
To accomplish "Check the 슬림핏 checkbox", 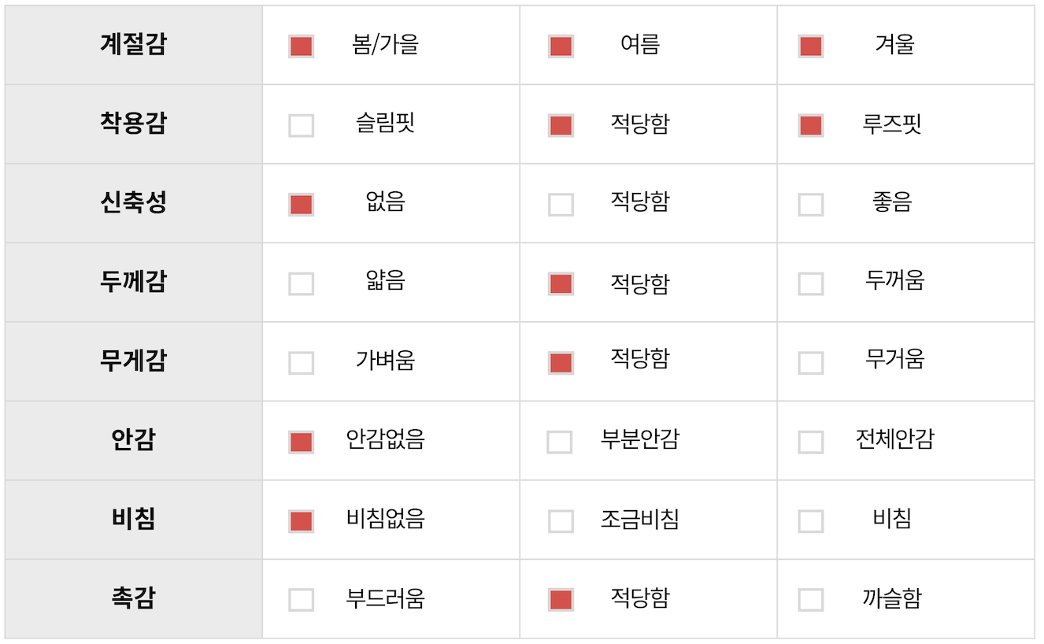I will tap(301, 125).
